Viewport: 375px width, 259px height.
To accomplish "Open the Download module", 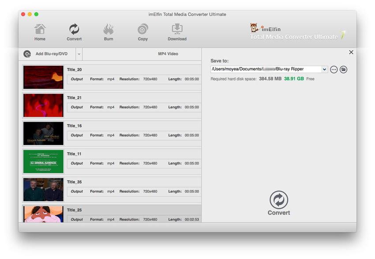I will [x=177, y=32].
